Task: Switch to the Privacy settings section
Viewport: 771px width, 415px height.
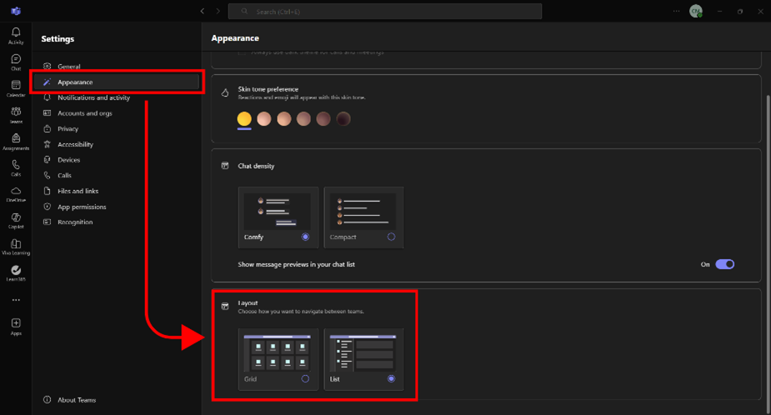Action: 68,129
